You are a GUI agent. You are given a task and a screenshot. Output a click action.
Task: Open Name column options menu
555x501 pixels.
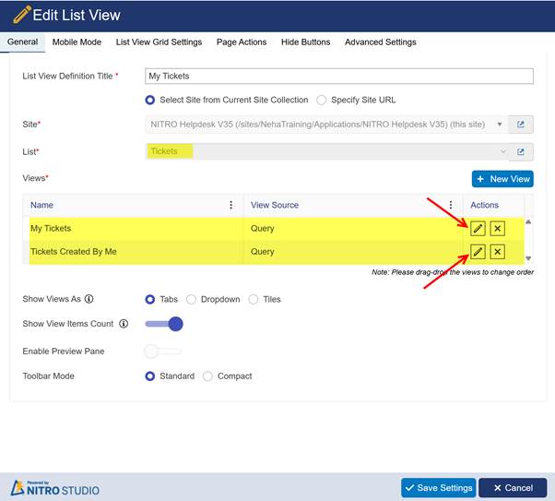[231, 206]
